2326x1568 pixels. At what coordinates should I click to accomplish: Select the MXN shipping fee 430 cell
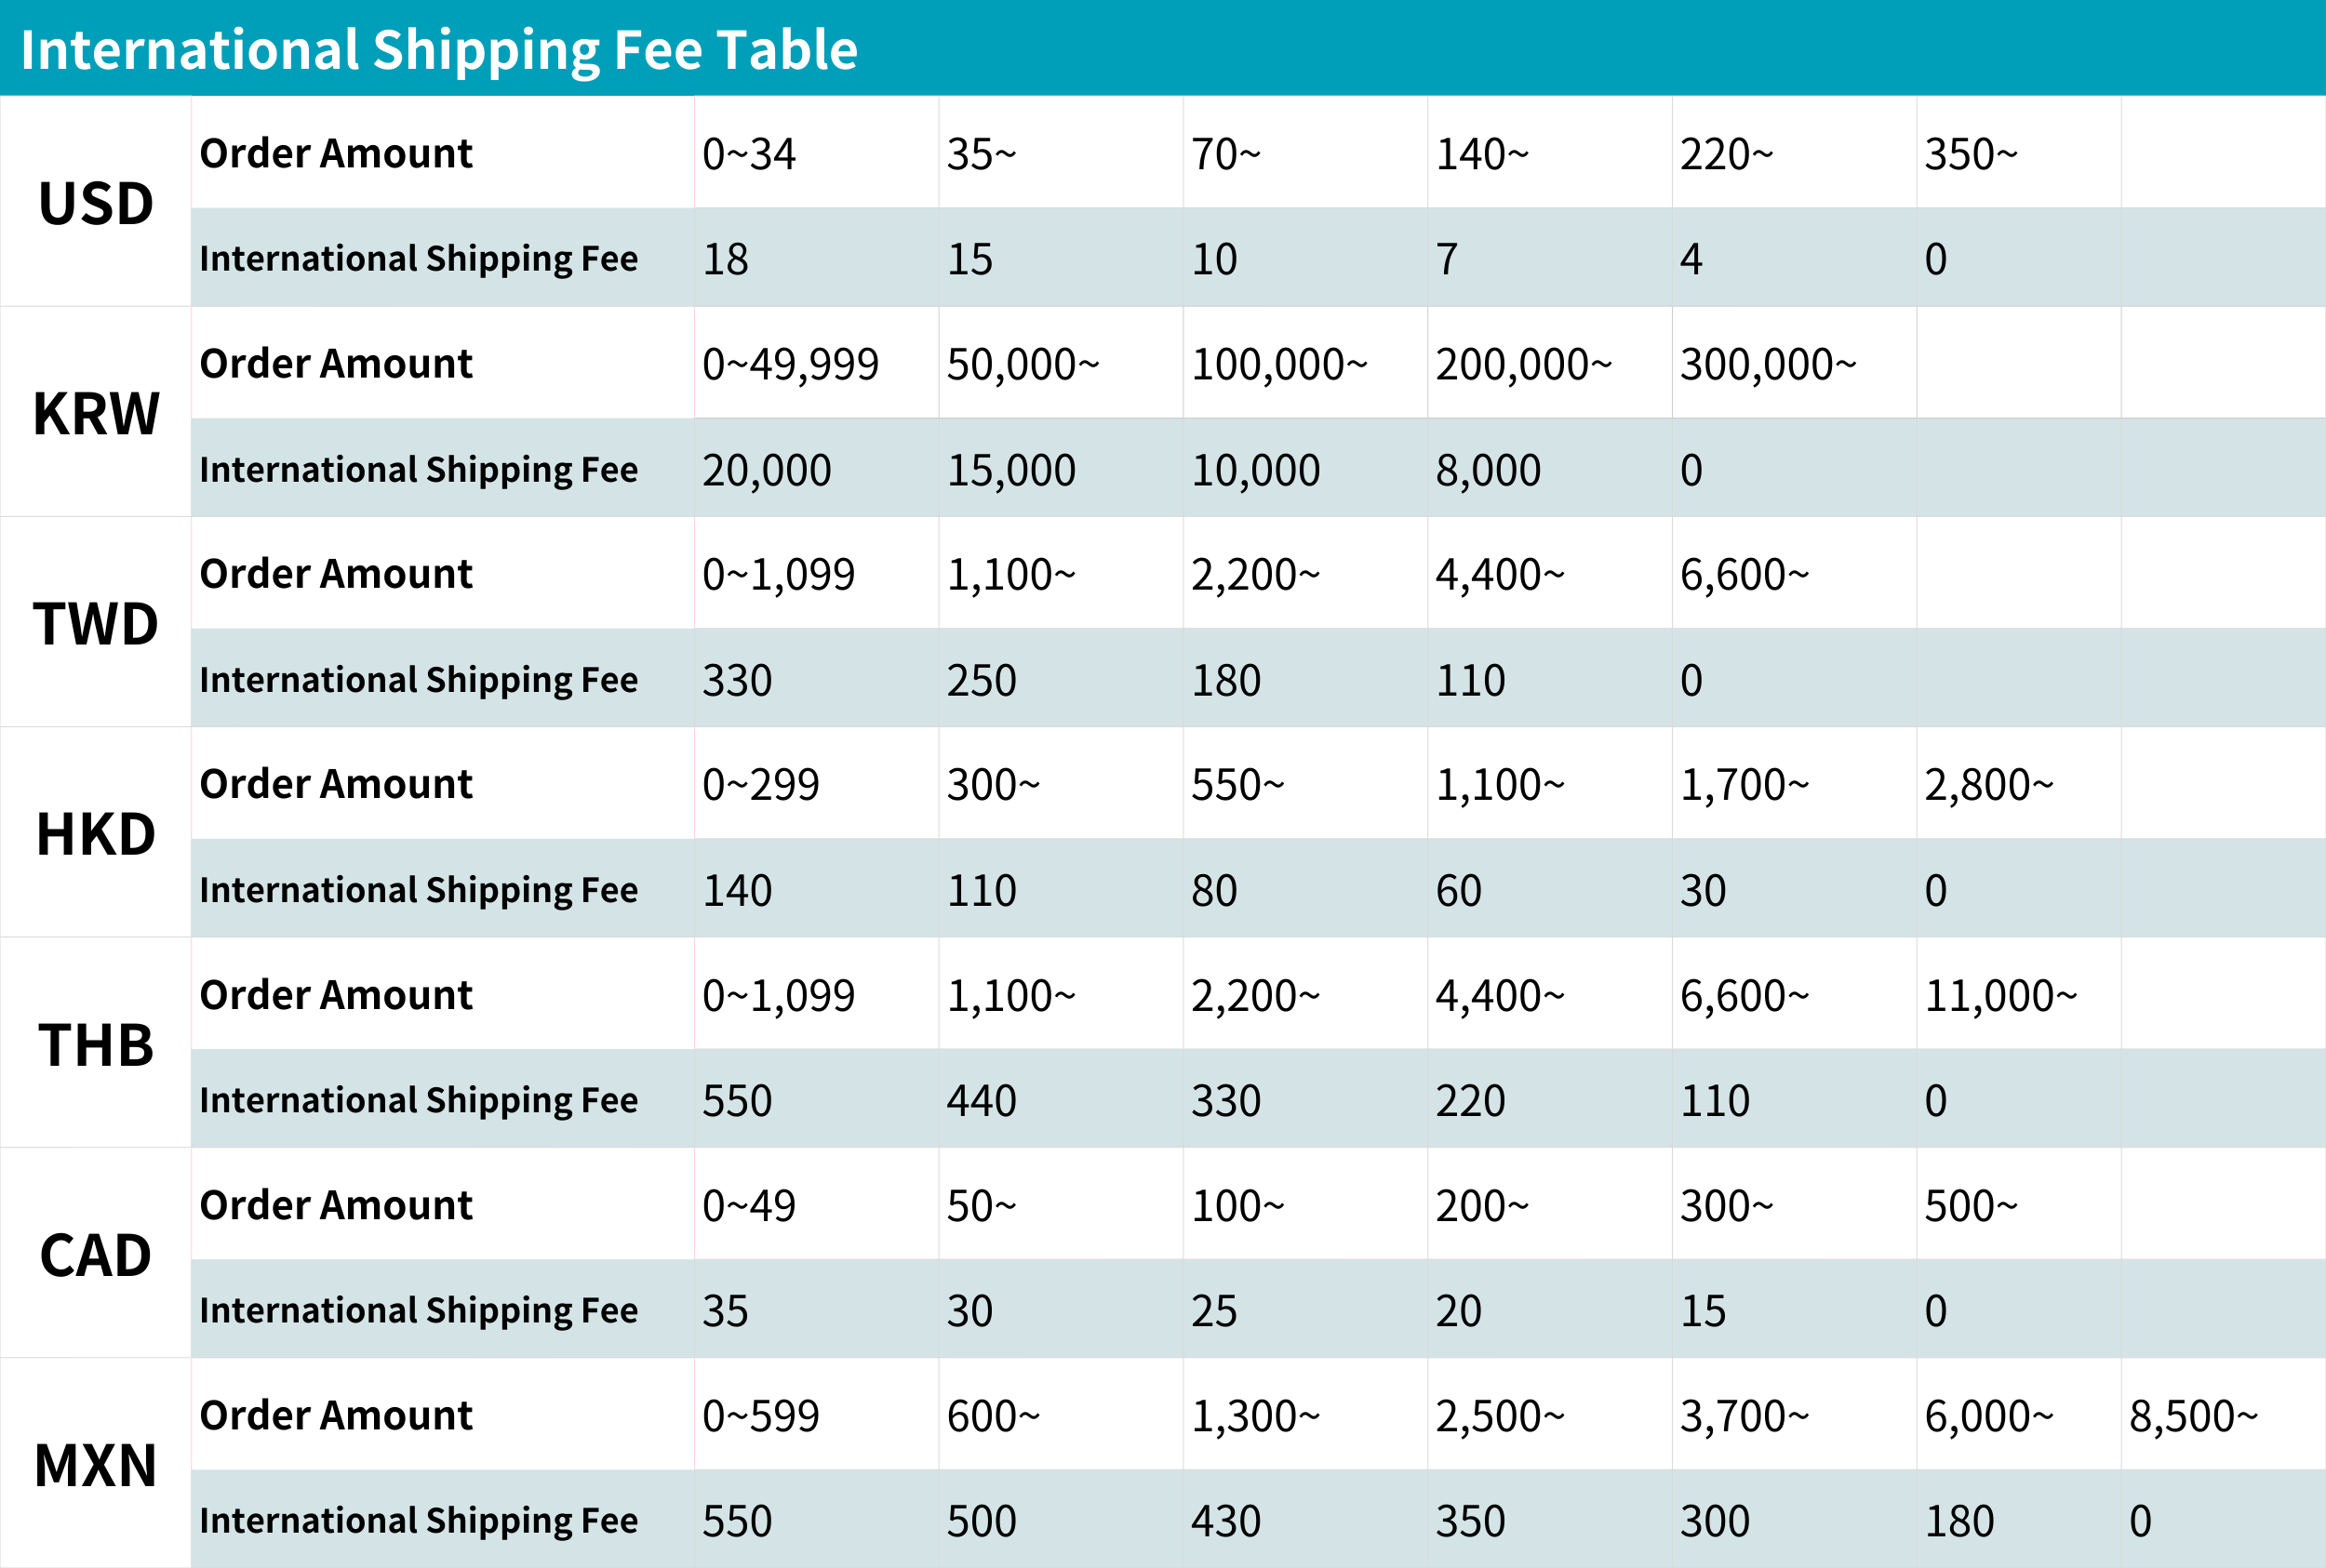[x=1304, y=1519]
